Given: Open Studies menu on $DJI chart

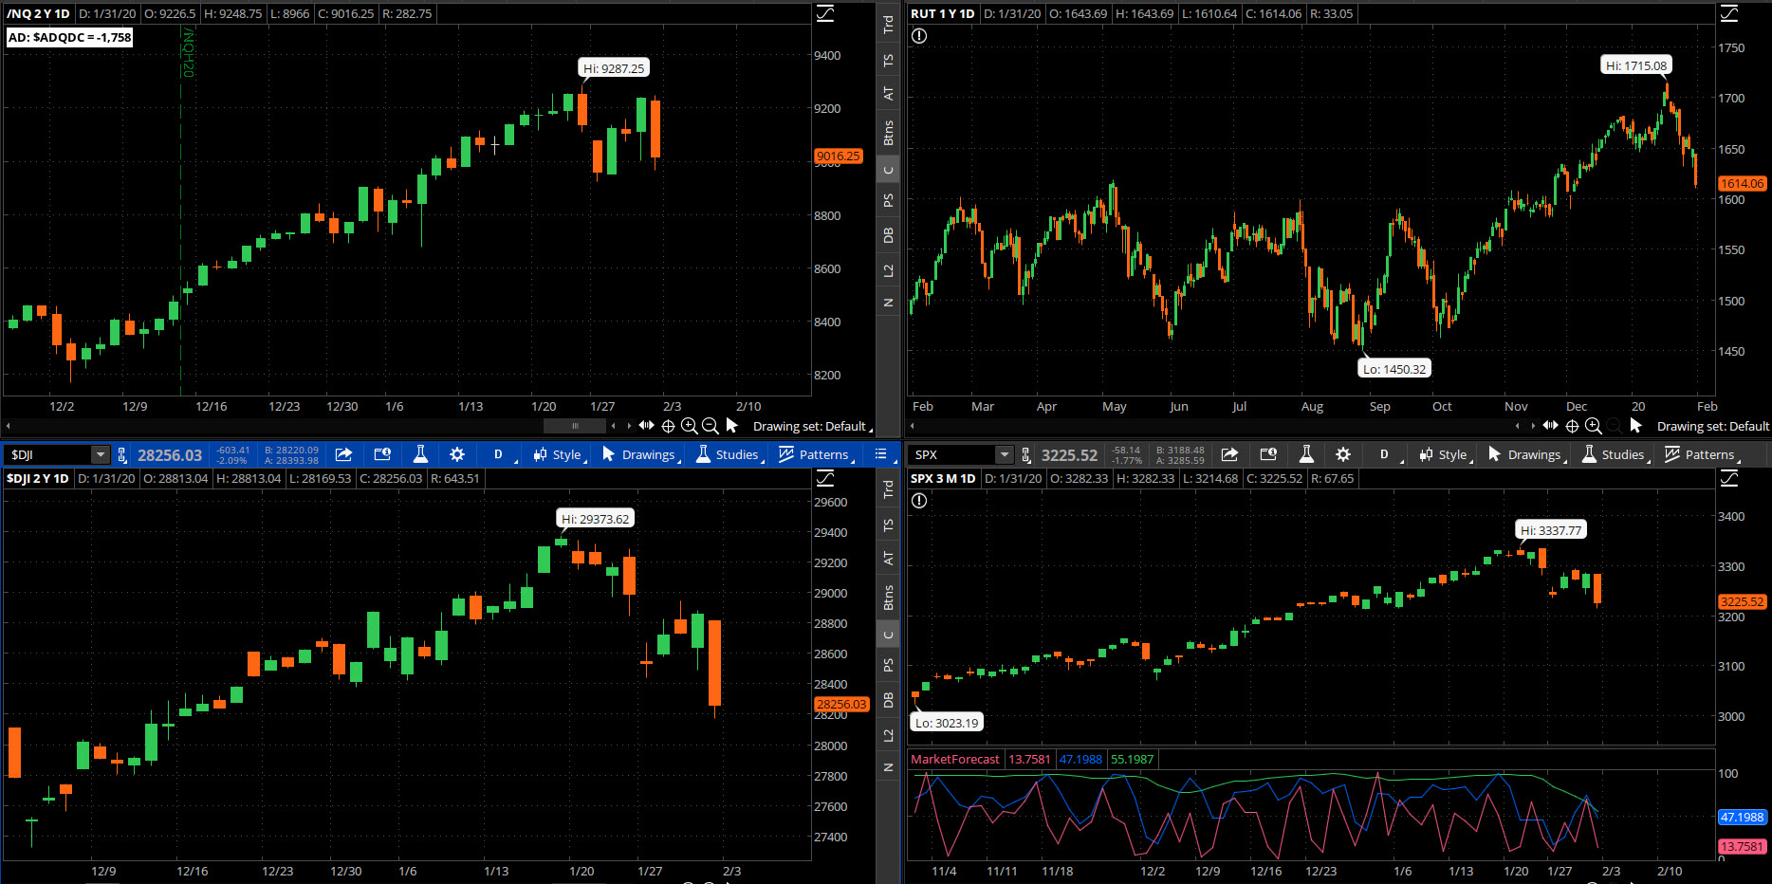Looking at the screenshot, I should click(x=729, y=454).
